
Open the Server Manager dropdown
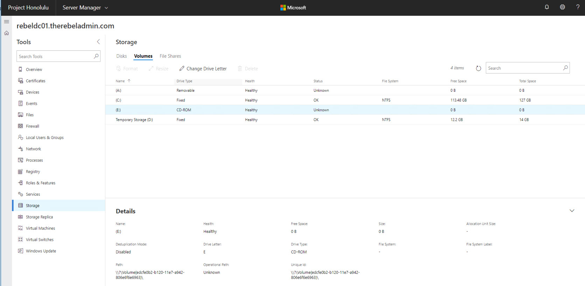click(85, 8)
